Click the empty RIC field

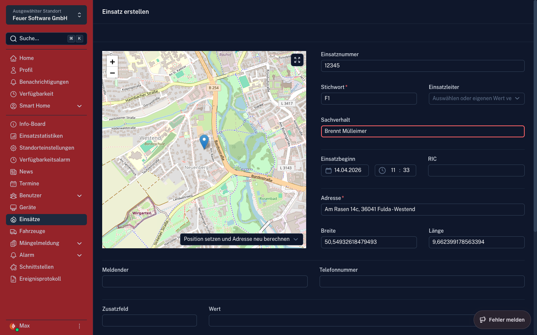[x=476, y=170]
